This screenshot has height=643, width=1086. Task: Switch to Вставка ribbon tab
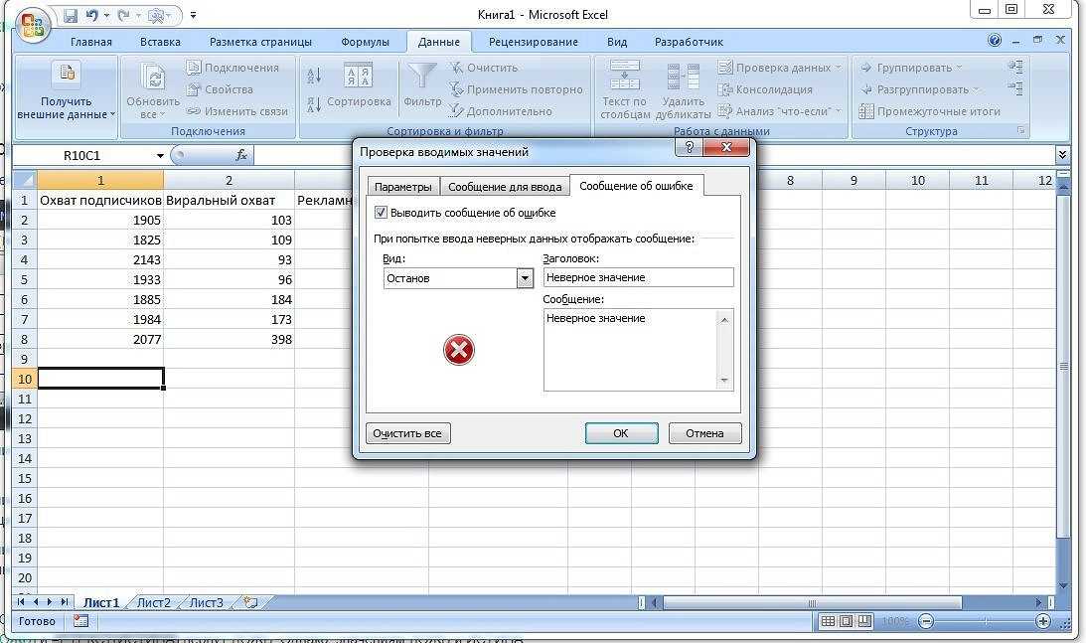click(x=160, y=42)
